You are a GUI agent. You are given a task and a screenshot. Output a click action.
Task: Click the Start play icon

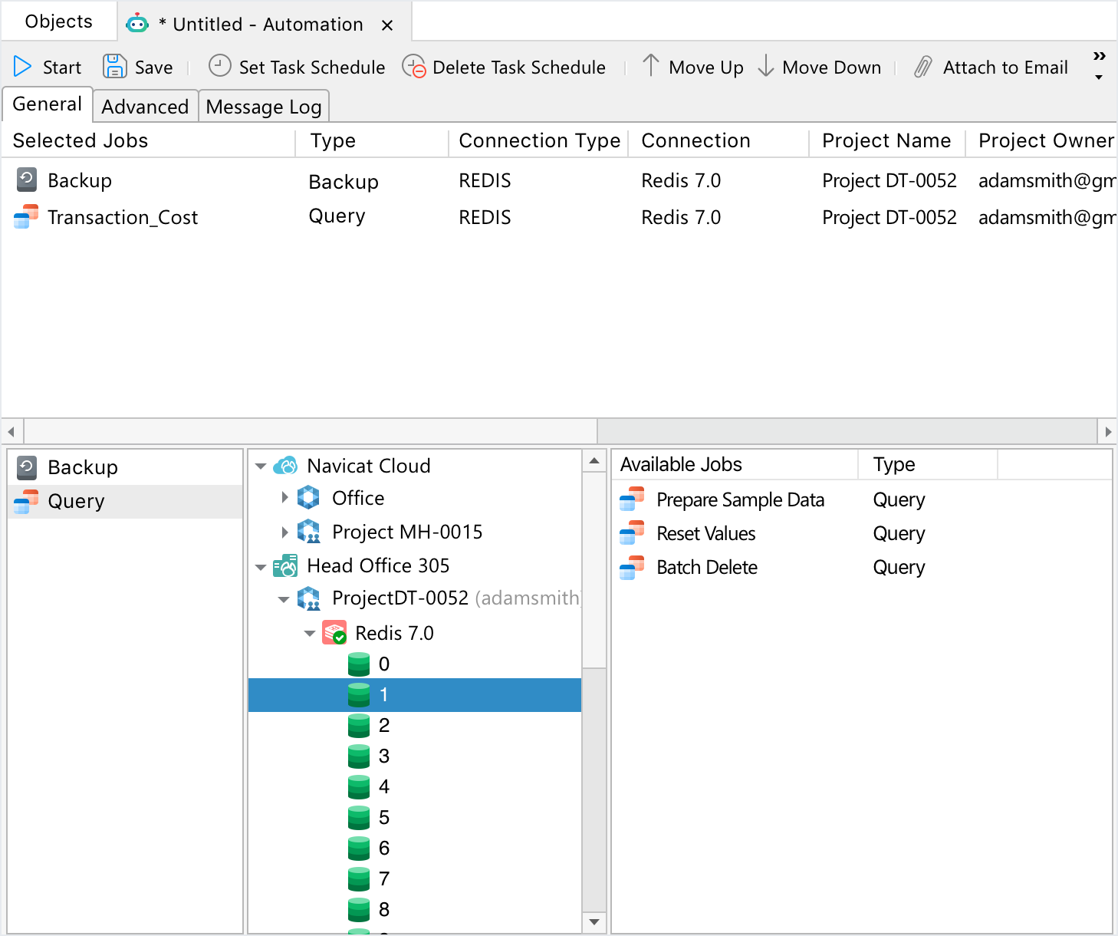click(x=22, y=67)
